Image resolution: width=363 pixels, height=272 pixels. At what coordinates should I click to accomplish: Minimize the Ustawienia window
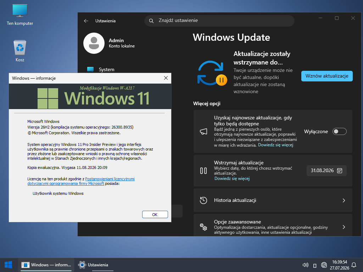coord(320,18)
